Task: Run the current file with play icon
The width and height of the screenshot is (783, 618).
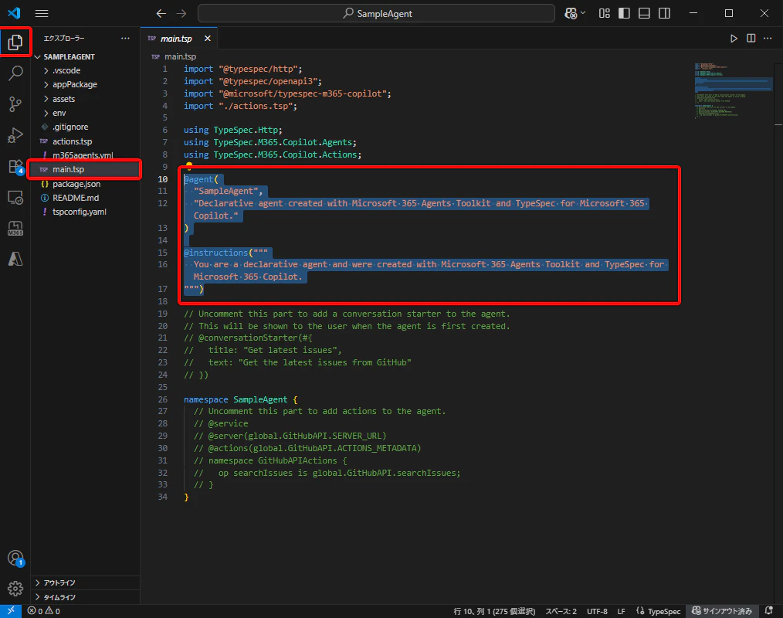Action: coord(734,39)
